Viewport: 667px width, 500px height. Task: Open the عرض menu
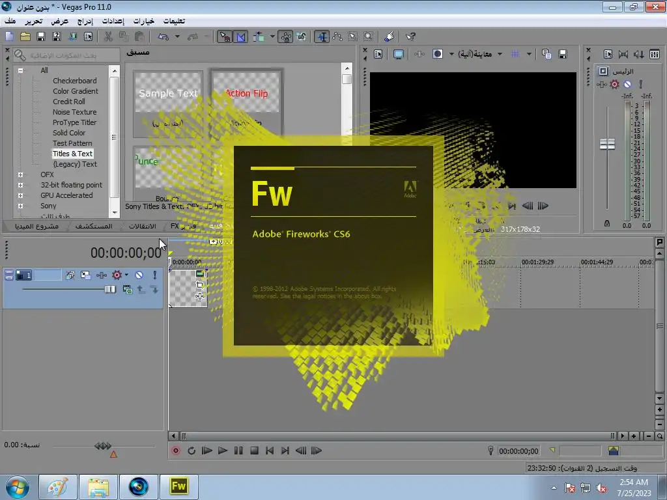pos(59,21)
